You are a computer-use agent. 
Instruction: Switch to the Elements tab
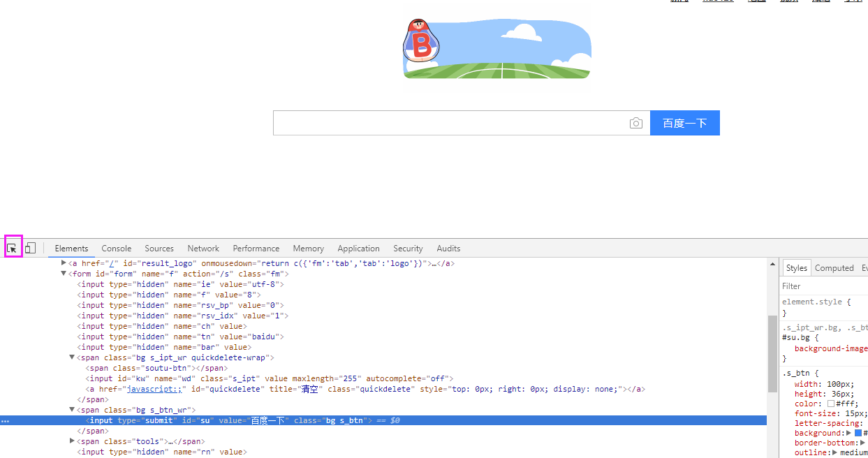pyautogui.click(x=71, y=249)
